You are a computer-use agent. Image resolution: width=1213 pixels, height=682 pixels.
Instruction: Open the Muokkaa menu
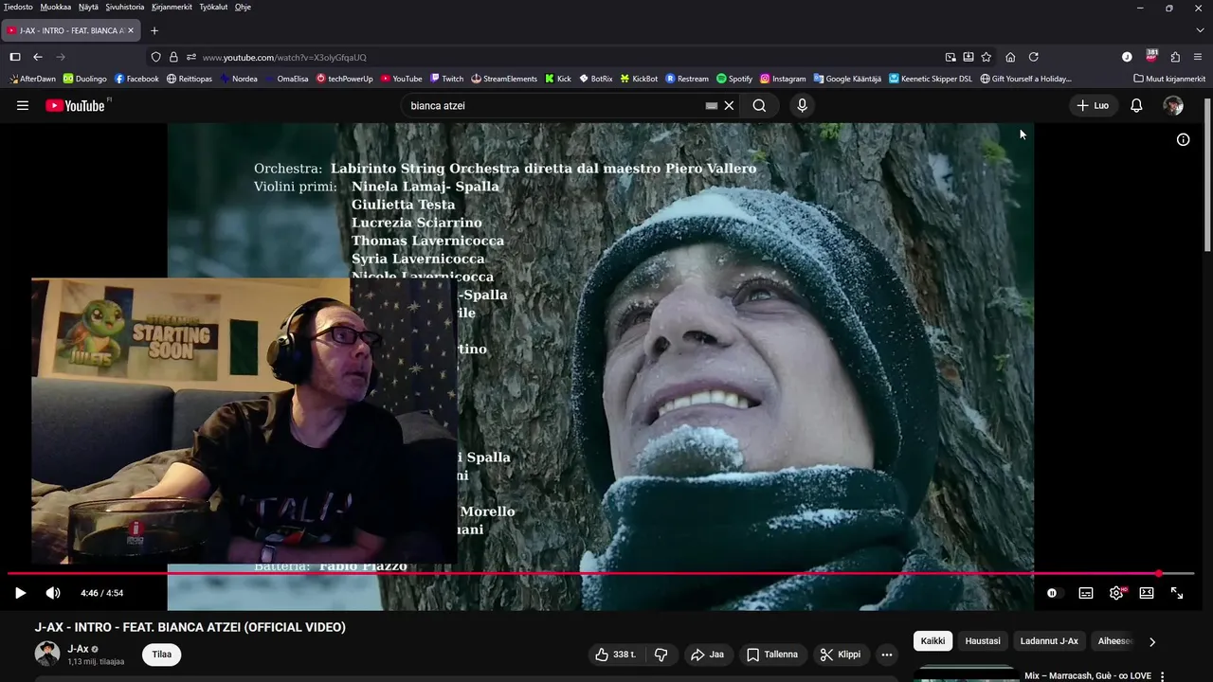tap(56, 7)
